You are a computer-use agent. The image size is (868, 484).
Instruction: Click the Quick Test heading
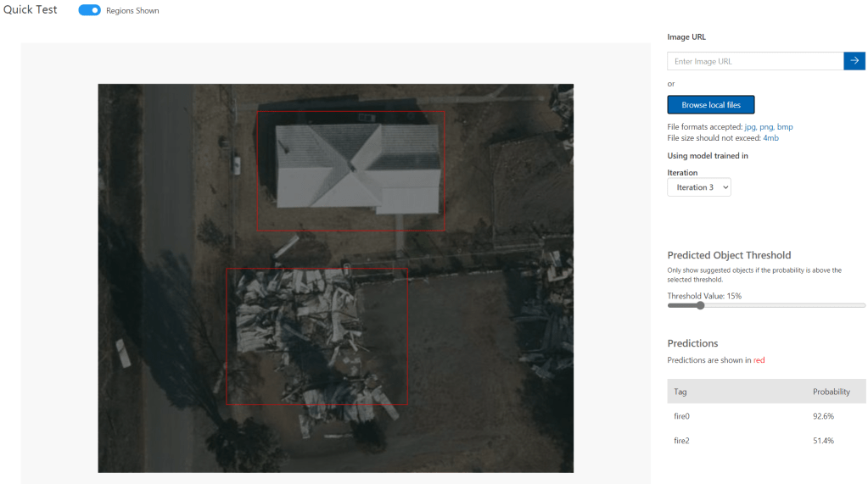point(31,10)
